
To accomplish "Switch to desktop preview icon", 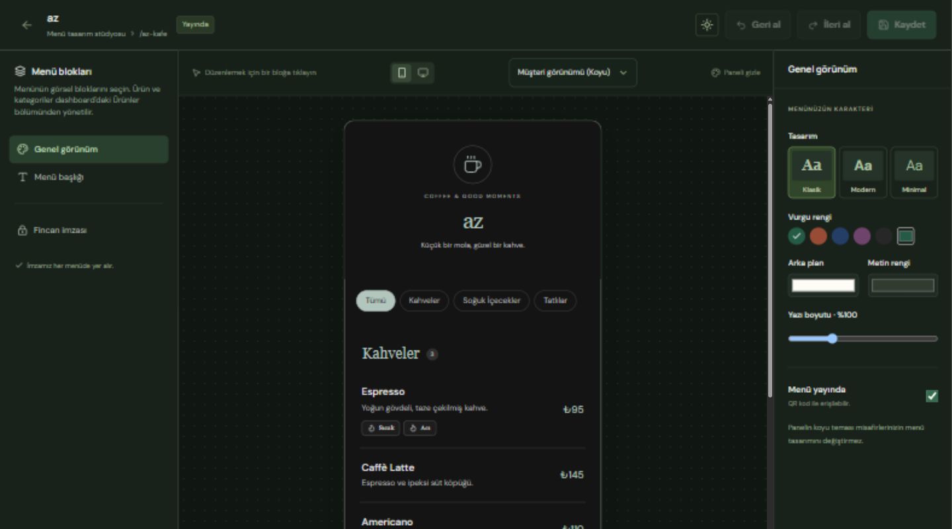I will pyautogui.click(x=423, y=73).
